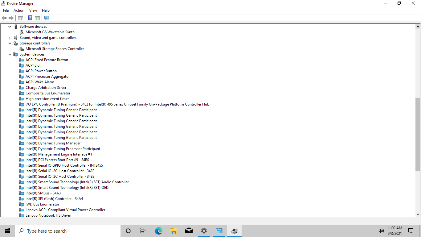421x237 pixels.
Task: Click the device icon next to IWD Bus Enumerator
Action: click(22, 204)
